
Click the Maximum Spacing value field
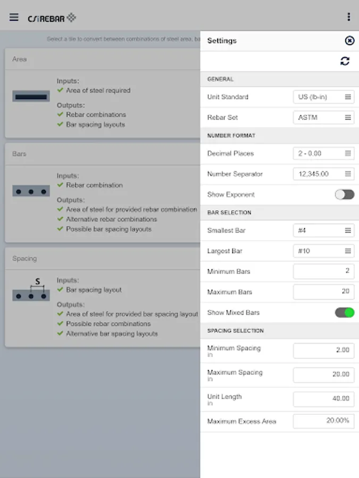(x=323, y=374)
